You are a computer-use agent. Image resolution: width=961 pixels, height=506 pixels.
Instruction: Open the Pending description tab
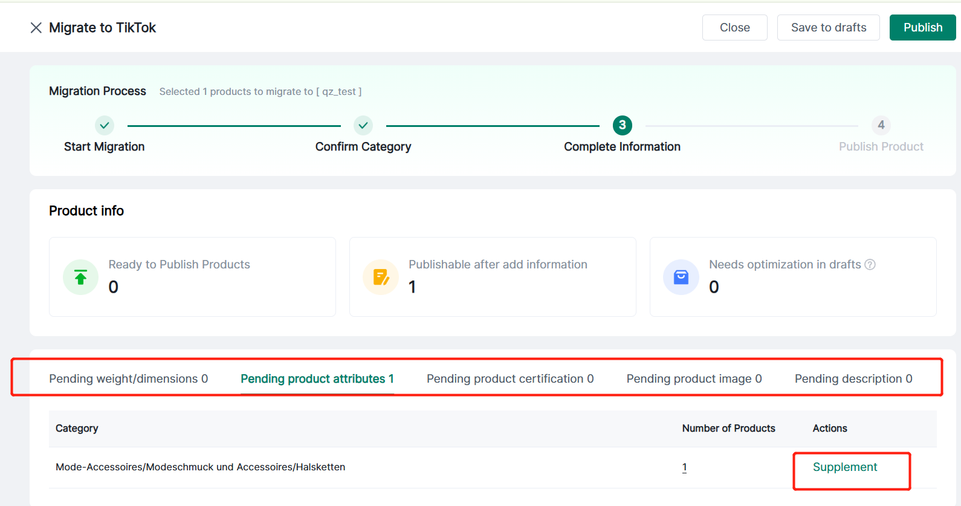click(853, 378)
